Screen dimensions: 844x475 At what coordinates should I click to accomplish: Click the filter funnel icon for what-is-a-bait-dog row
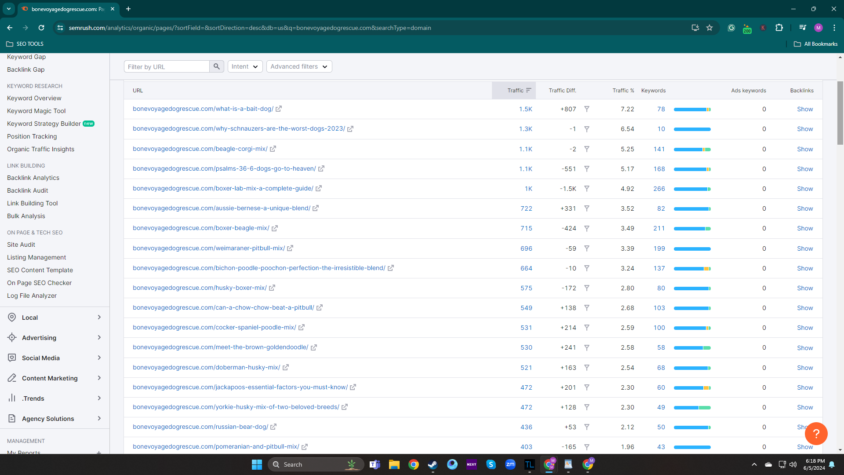[586, 109]
